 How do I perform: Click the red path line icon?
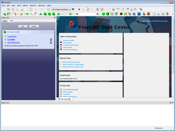coord(31,14)
